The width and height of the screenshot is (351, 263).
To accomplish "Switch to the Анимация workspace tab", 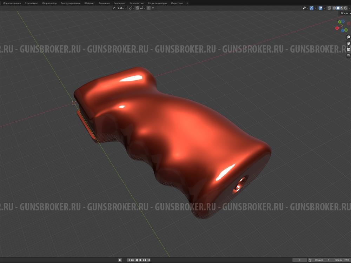I will click(104, 3).
